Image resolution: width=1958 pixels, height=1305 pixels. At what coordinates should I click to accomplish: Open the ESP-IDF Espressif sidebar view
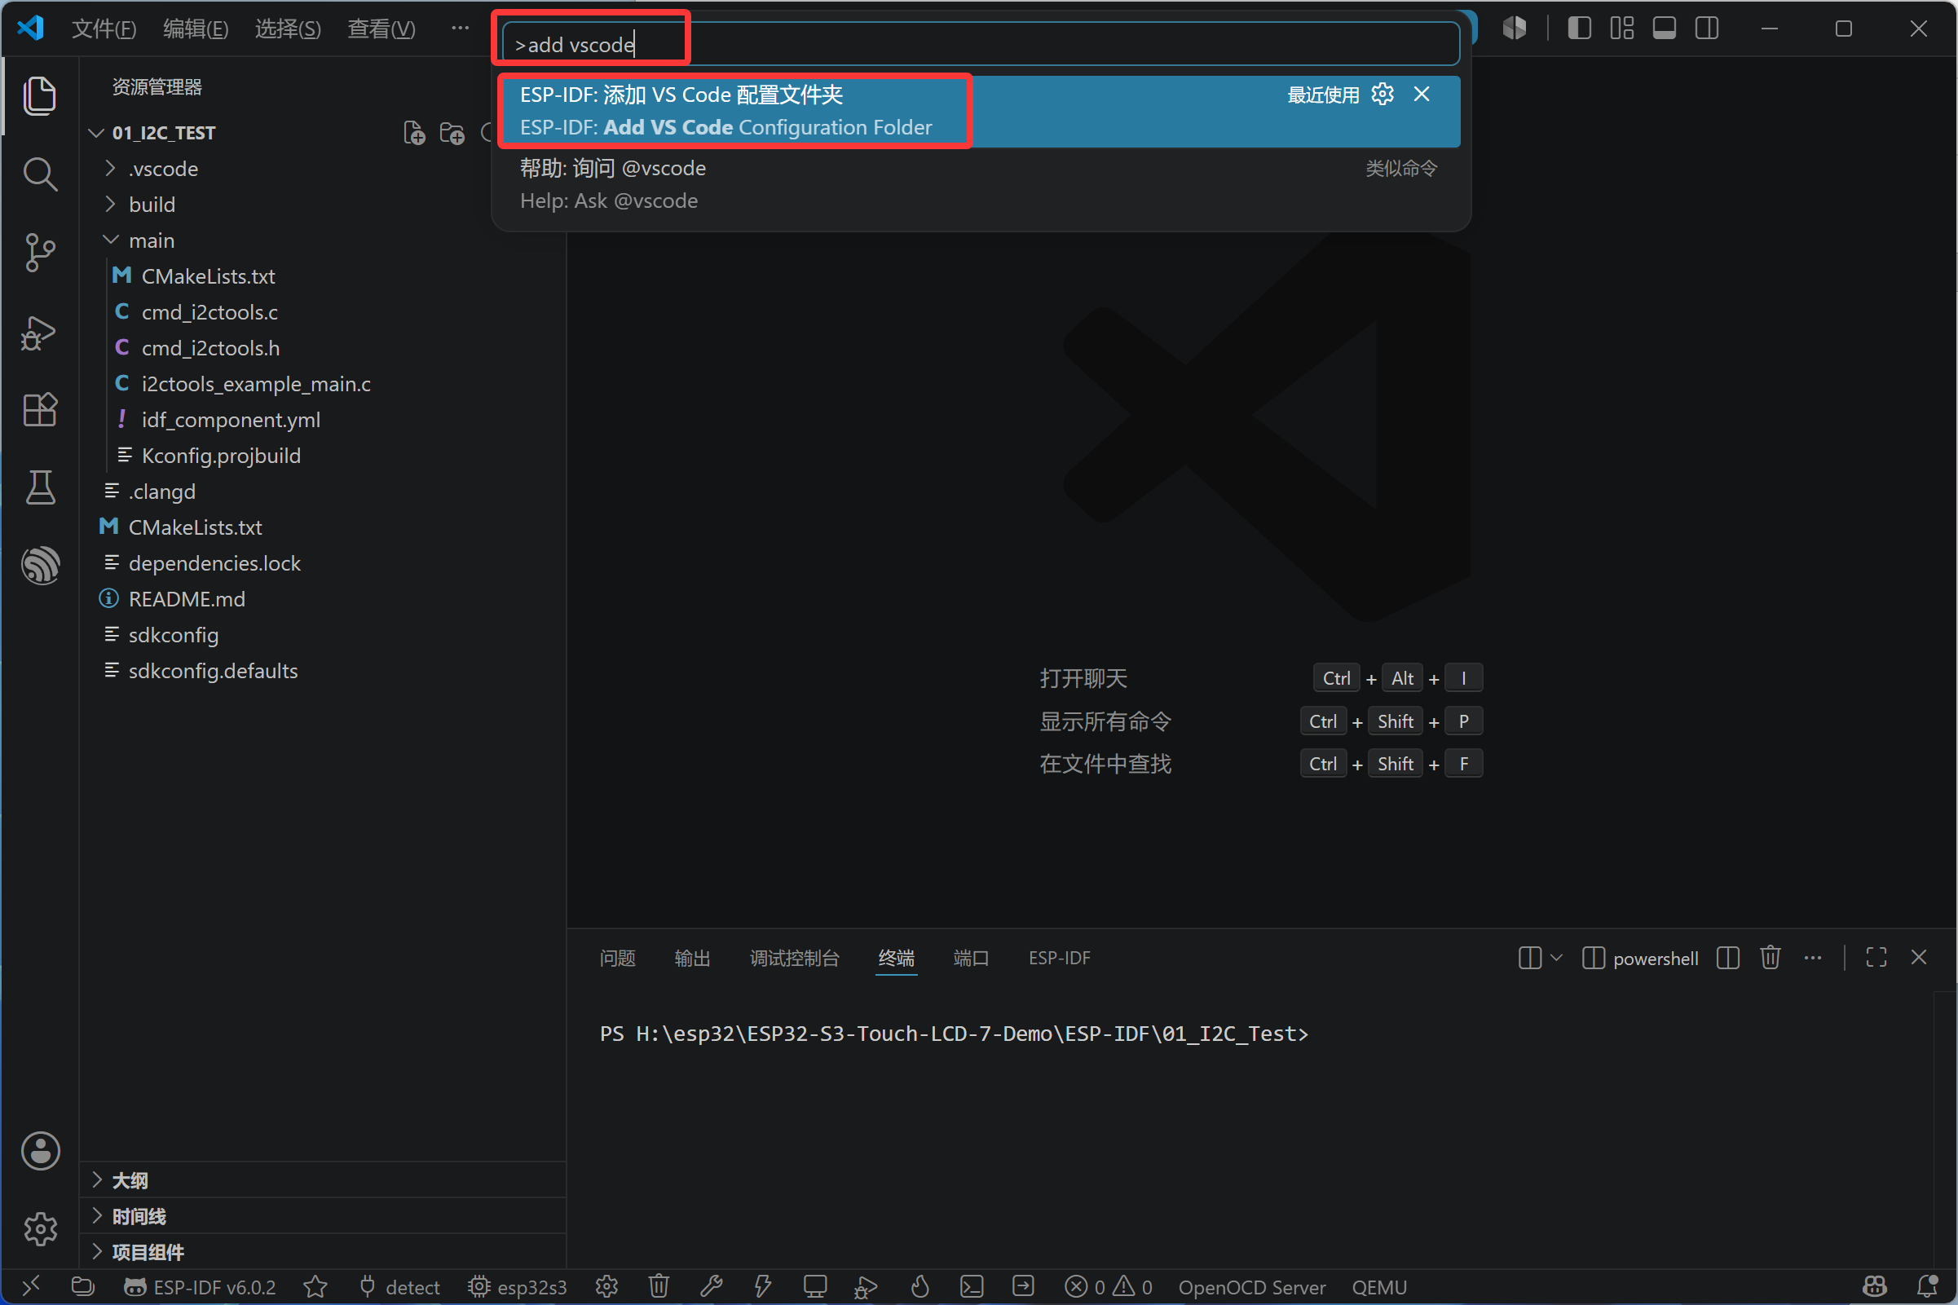click(x=39, y=566)
